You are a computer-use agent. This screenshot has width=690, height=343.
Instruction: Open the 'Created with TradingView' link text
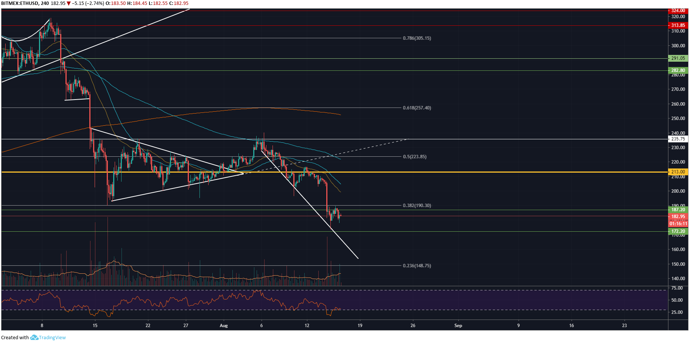[x=33, y=337]
